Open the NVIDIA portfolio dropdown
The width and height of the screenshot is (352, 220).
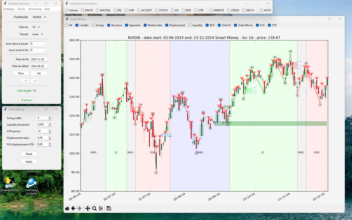tap(39, 17)
